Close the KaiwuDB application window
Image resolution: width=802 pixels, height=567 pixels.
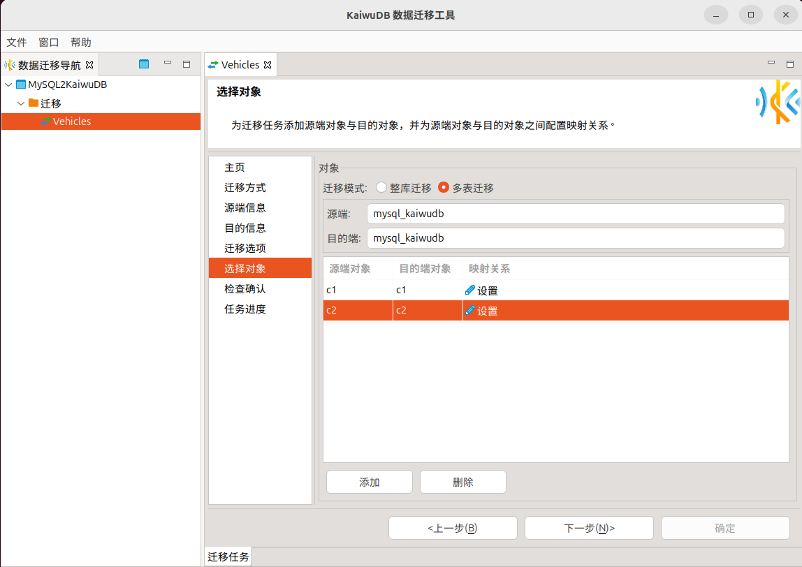coord(786,15)
